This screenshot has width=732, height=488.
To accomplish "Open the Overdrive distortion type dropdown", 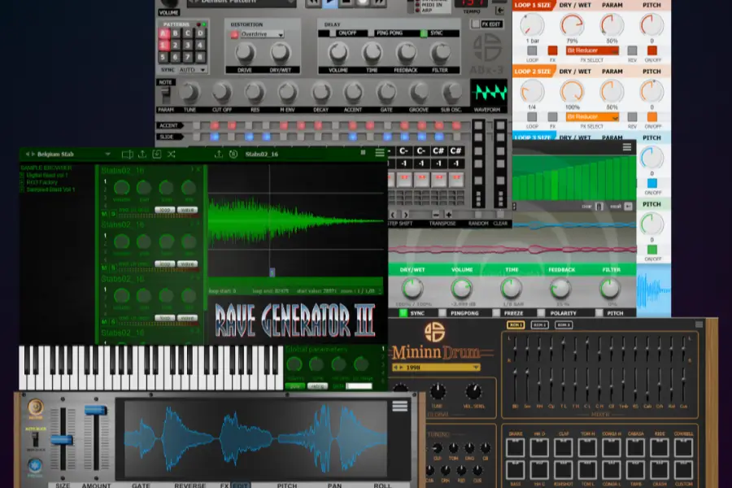I will coord(262,34).
